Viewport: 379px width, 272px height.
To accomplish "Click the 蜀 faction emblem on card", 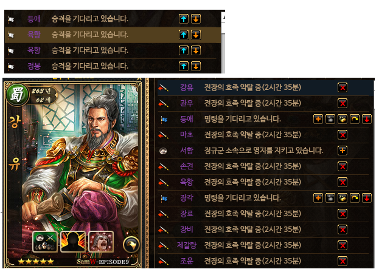I will (17, 95).
